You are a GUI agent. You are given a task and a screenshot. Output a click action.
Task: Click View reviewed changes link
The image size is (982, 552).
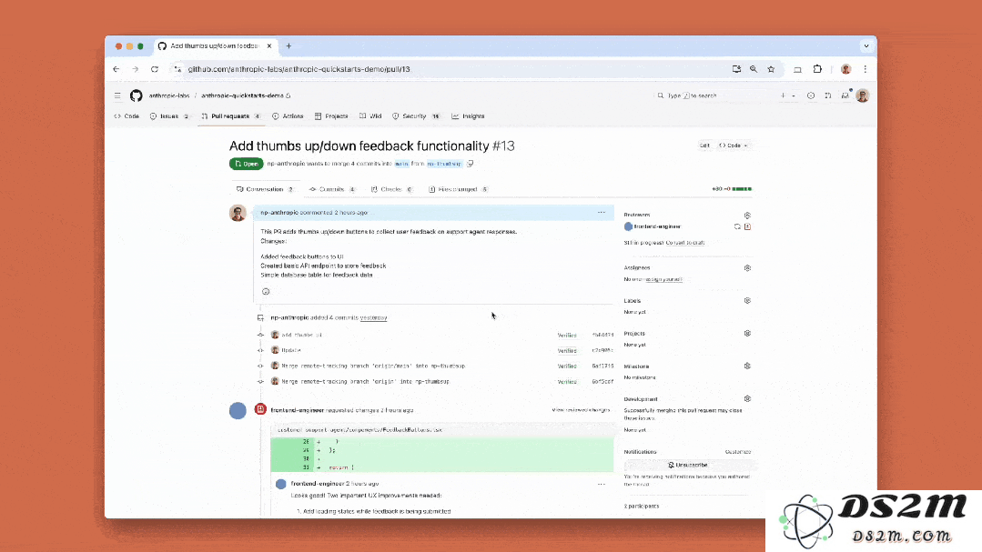(581, 410)
